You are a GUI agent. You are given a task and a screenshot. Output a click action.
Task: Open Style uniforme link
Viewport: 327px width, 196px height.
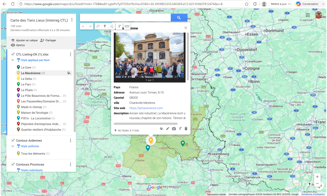tap(30, 146)
